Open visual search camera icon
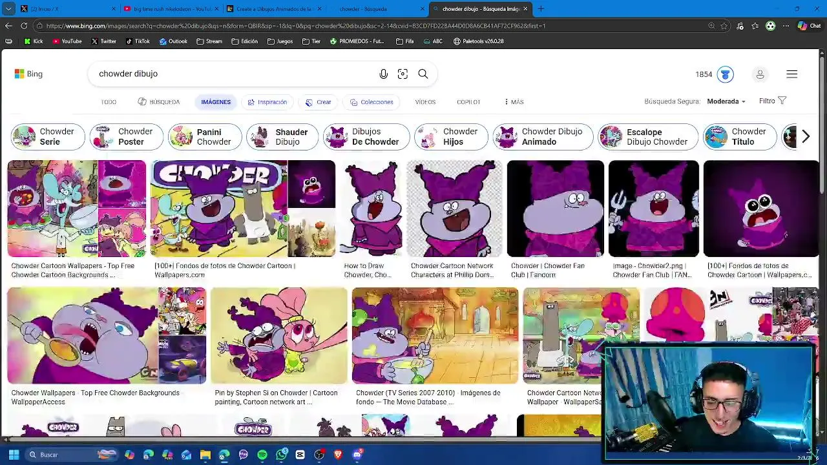The image size is (827, 465). 403,74
